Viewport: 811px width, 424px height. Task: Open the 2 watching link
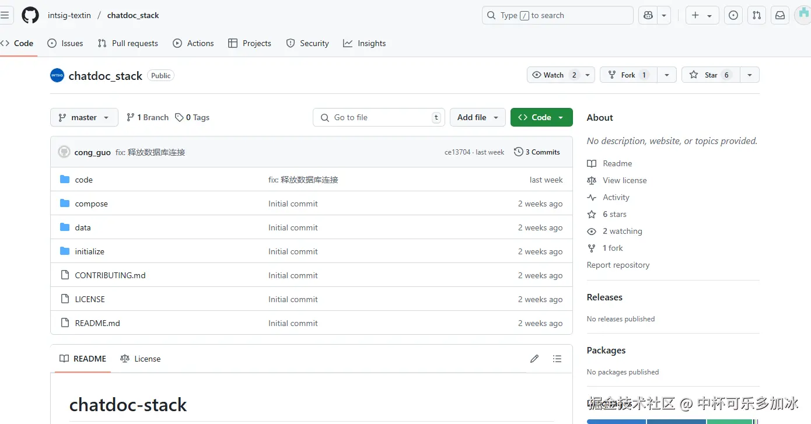click(615, 231)
